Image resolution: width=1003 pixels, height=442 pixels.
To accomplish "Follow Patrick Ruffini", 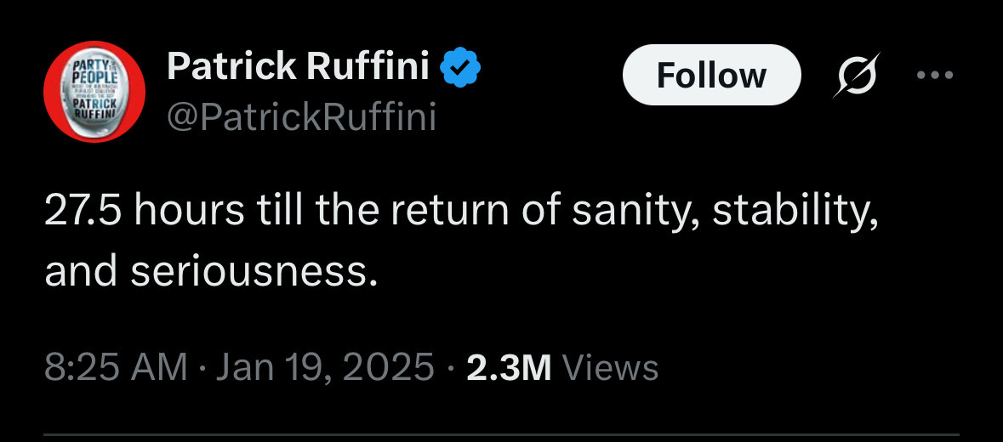I will coord(711,75).
